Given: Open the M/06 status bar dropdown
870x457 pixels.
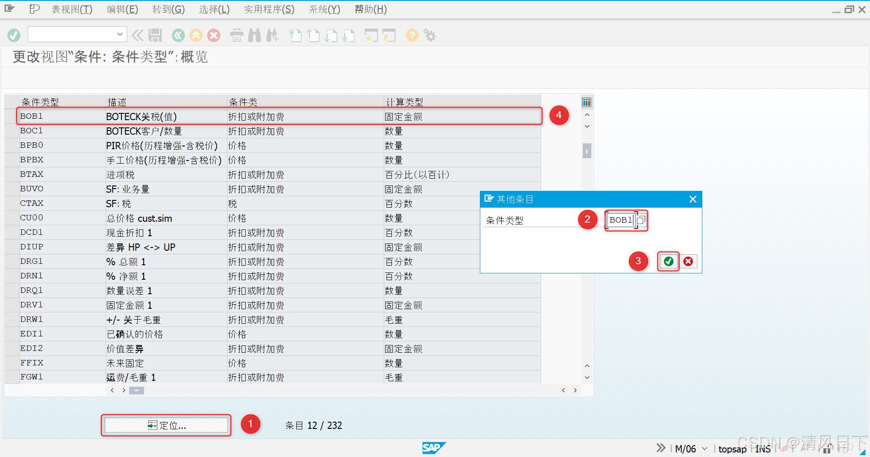Looking at the screenshot, I should (x=704, y=448).
